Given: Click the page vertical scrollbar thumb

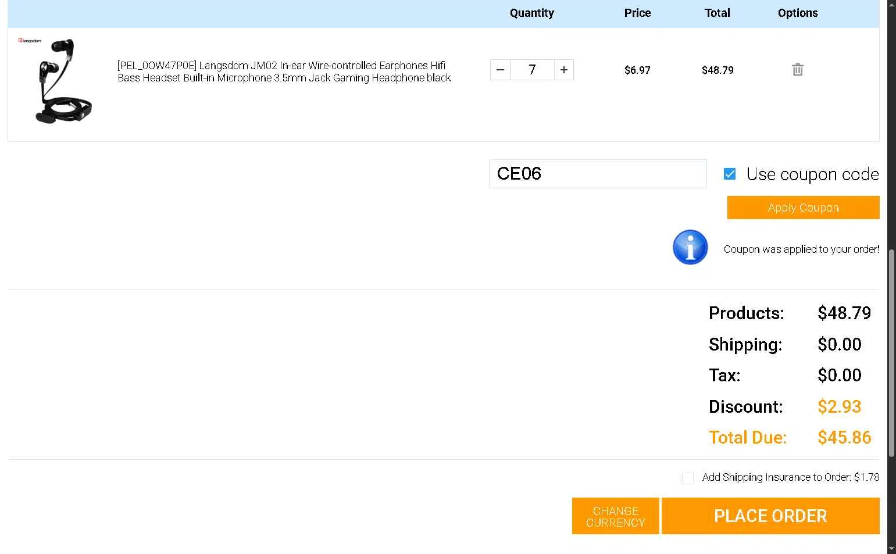Looking at the screenshot, I should [x=891, y=353].
